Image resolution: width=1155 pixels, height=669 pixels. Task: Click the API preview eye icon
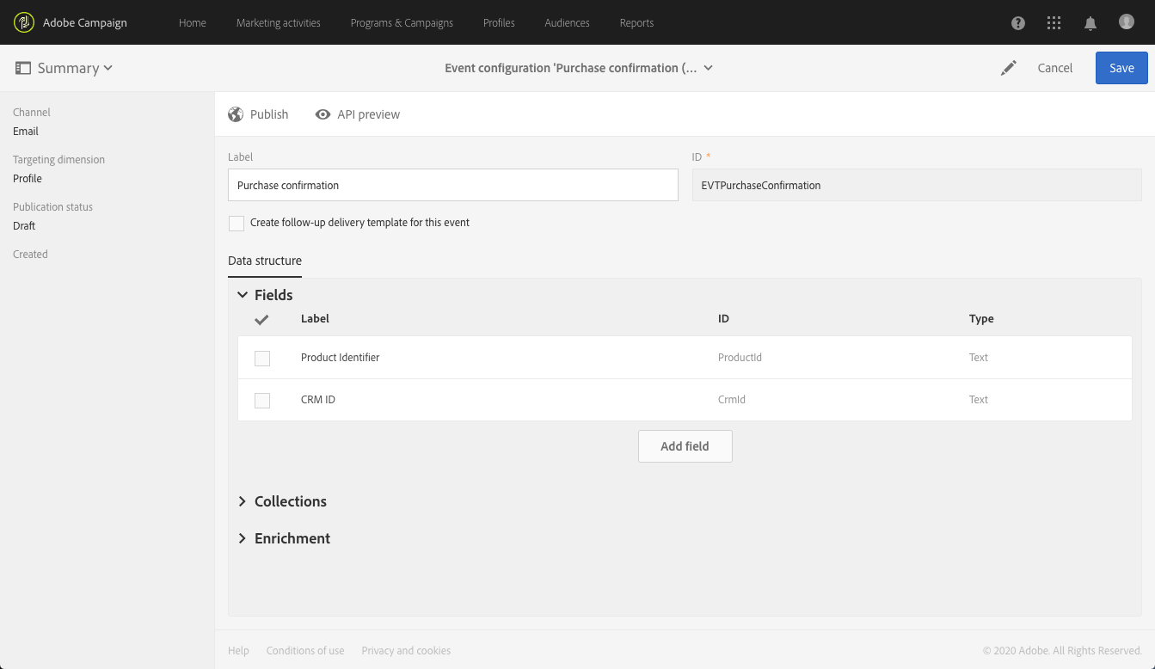pyautogui.click(x=323, y=114)
